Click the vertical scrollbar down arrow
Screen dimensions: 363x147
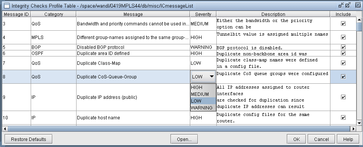[x=359, y=123]
